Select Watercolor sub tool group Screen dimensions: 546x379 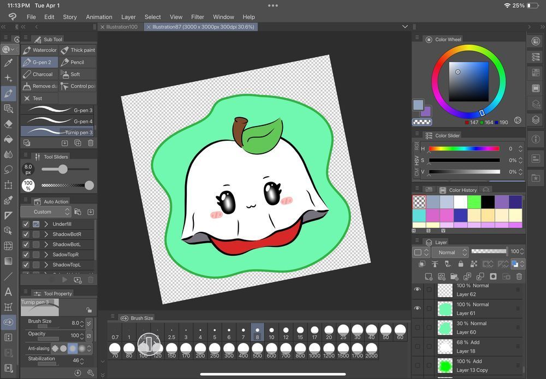coord(39,50)
